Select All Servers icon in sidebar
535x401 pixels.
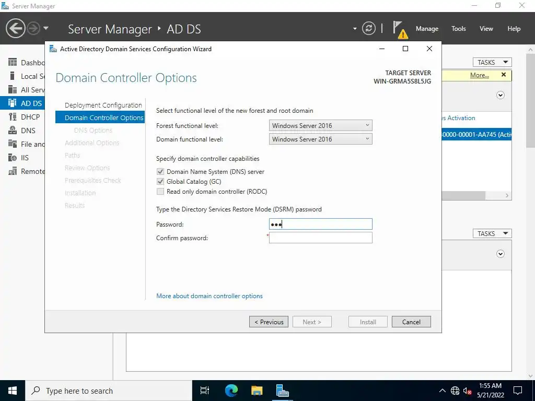pos(13,90)
